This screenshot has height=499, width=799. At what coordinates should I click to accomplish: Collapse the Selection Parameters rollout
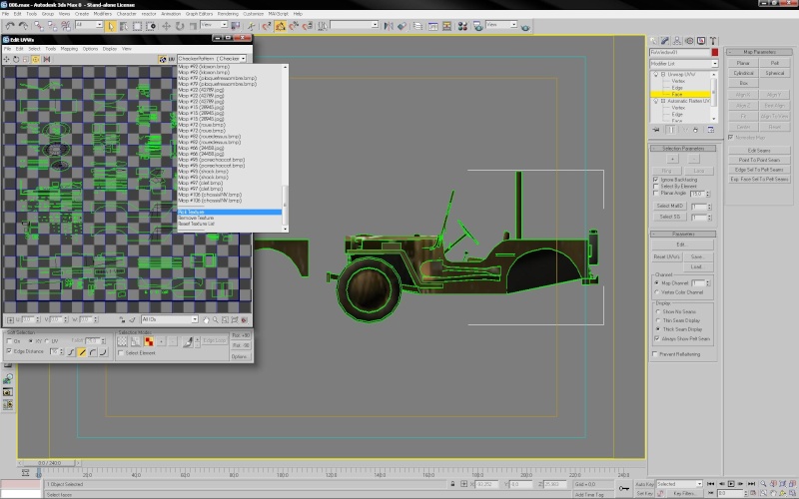point(683,148)
